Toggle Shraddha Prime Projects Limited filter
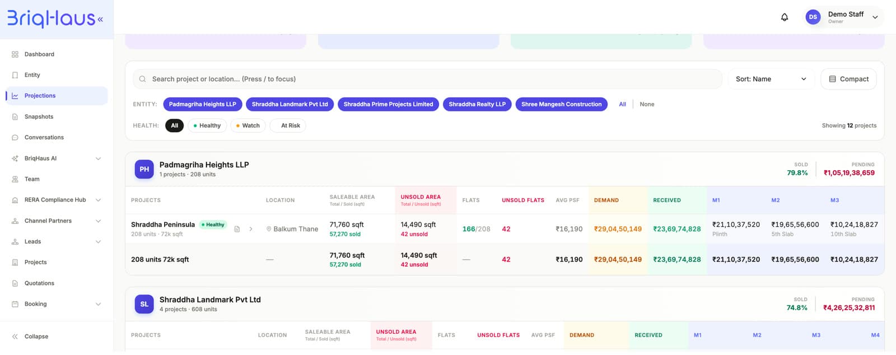 point(389,104)
